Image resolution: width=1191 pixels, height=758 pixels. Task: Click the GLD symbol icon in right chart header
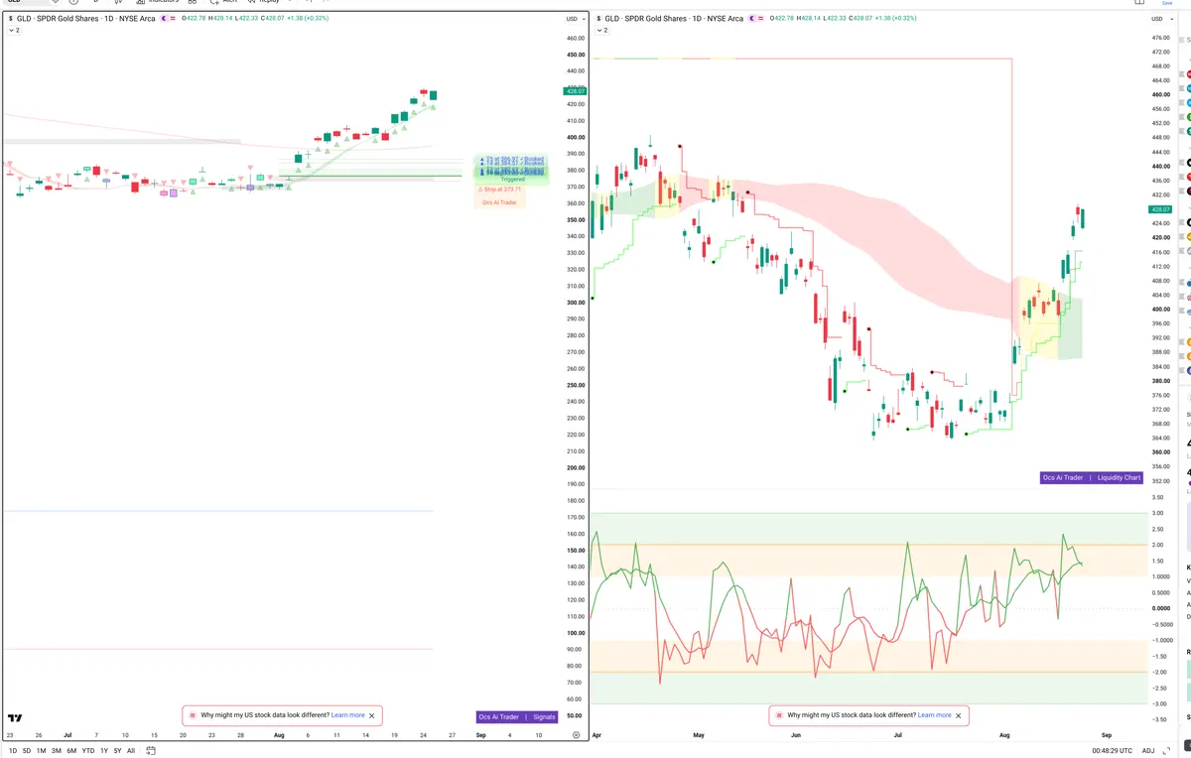[x=598, y=18]
